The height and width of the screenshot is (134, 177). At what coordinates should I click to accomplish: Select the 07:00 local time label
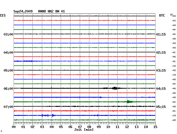tap(8, 107)
